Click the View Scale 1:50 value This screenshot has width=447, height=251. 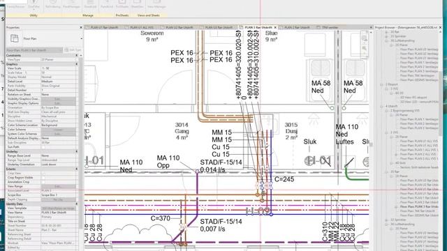[59, 68]
